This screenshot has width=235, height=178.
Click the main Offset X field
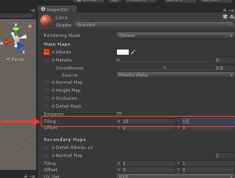tap(148, 128)
